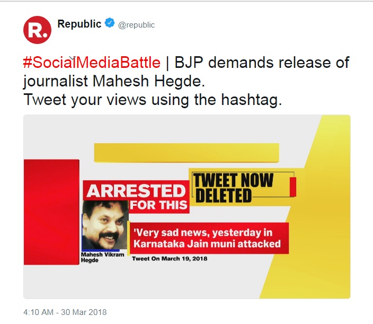Click the 'journalist Mahesh Hegde' tweet text
The image size is (373, 324).
114,82
